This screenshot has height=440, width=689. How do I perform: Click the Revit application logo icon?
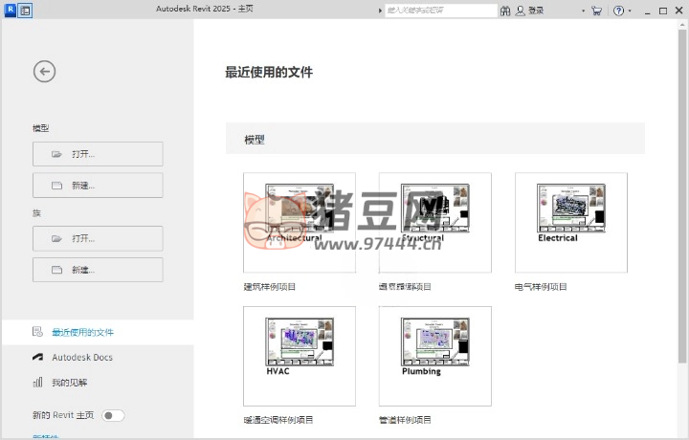9,11
